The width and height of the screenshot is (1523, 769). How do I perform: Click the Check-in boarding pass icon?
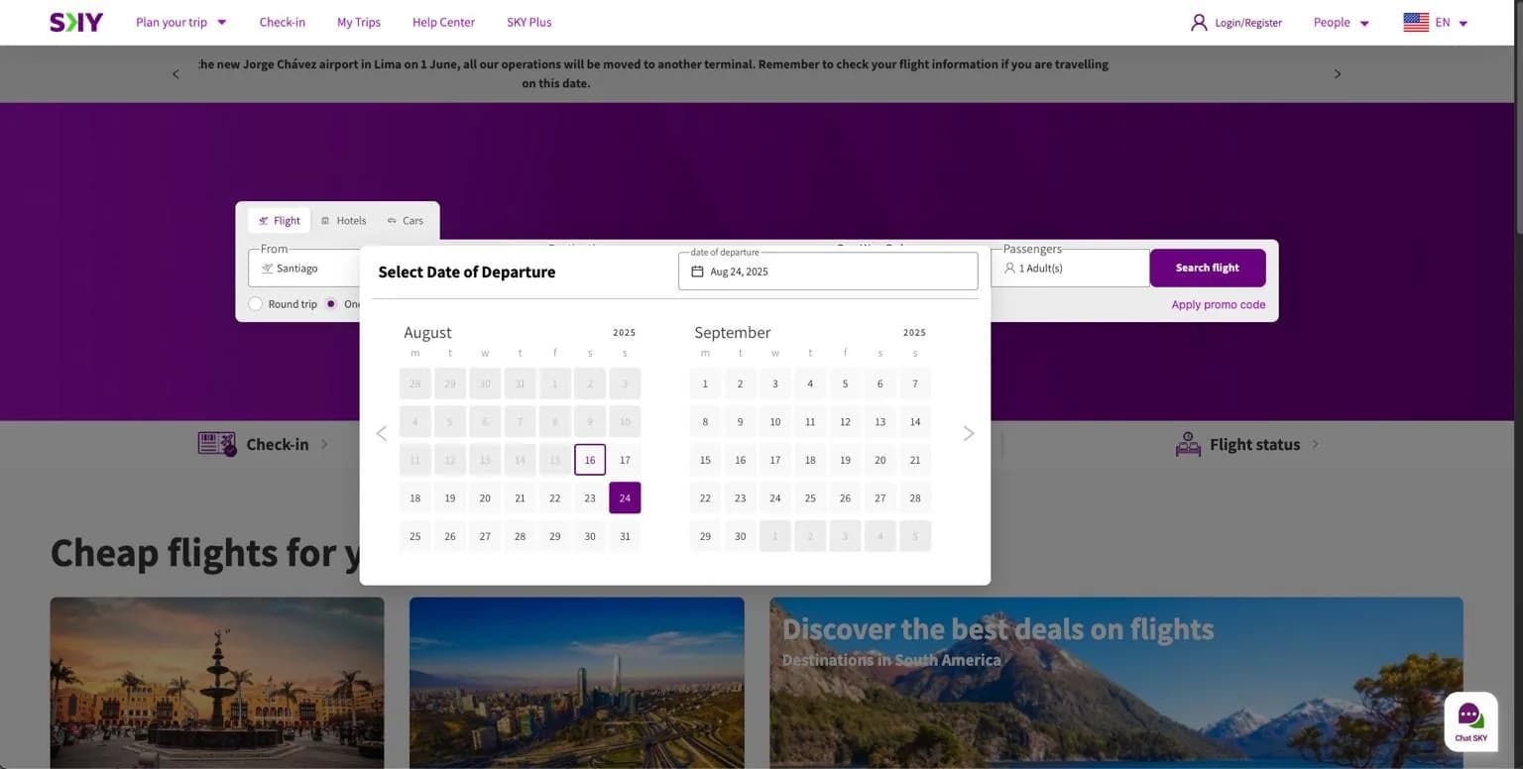click(x=217, y=444)
